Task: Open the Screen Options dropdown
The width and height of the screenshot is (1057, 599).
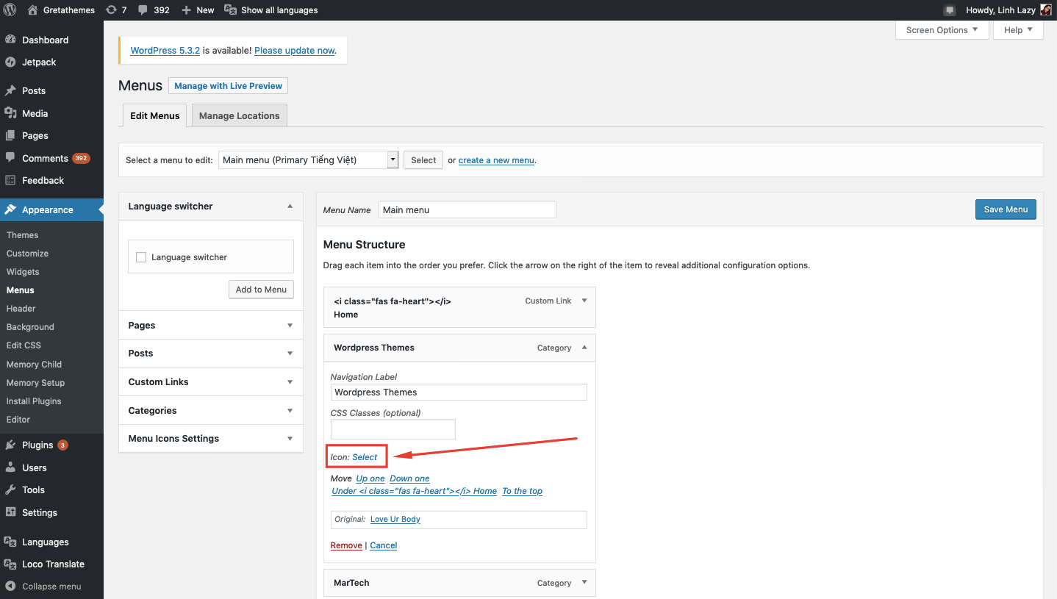Action: tap(942, 30)
